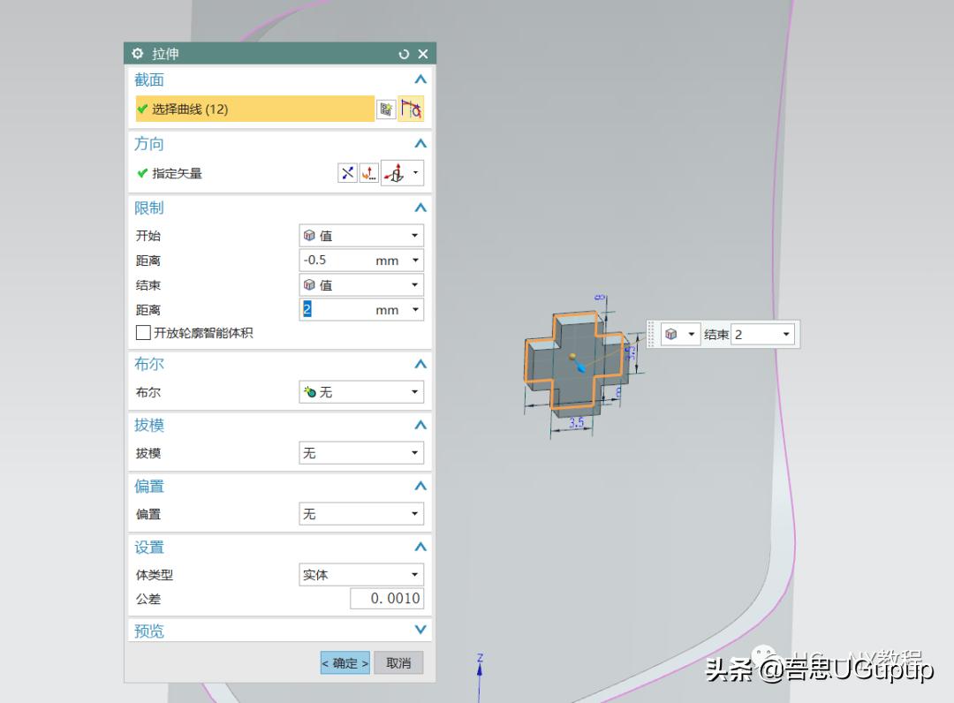
Task: Collapse the 限制 section header arrow
Action: (x=421, y=208)
